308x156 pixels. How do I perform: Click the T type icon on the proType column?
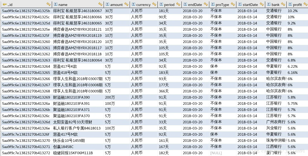click(213, 4)
